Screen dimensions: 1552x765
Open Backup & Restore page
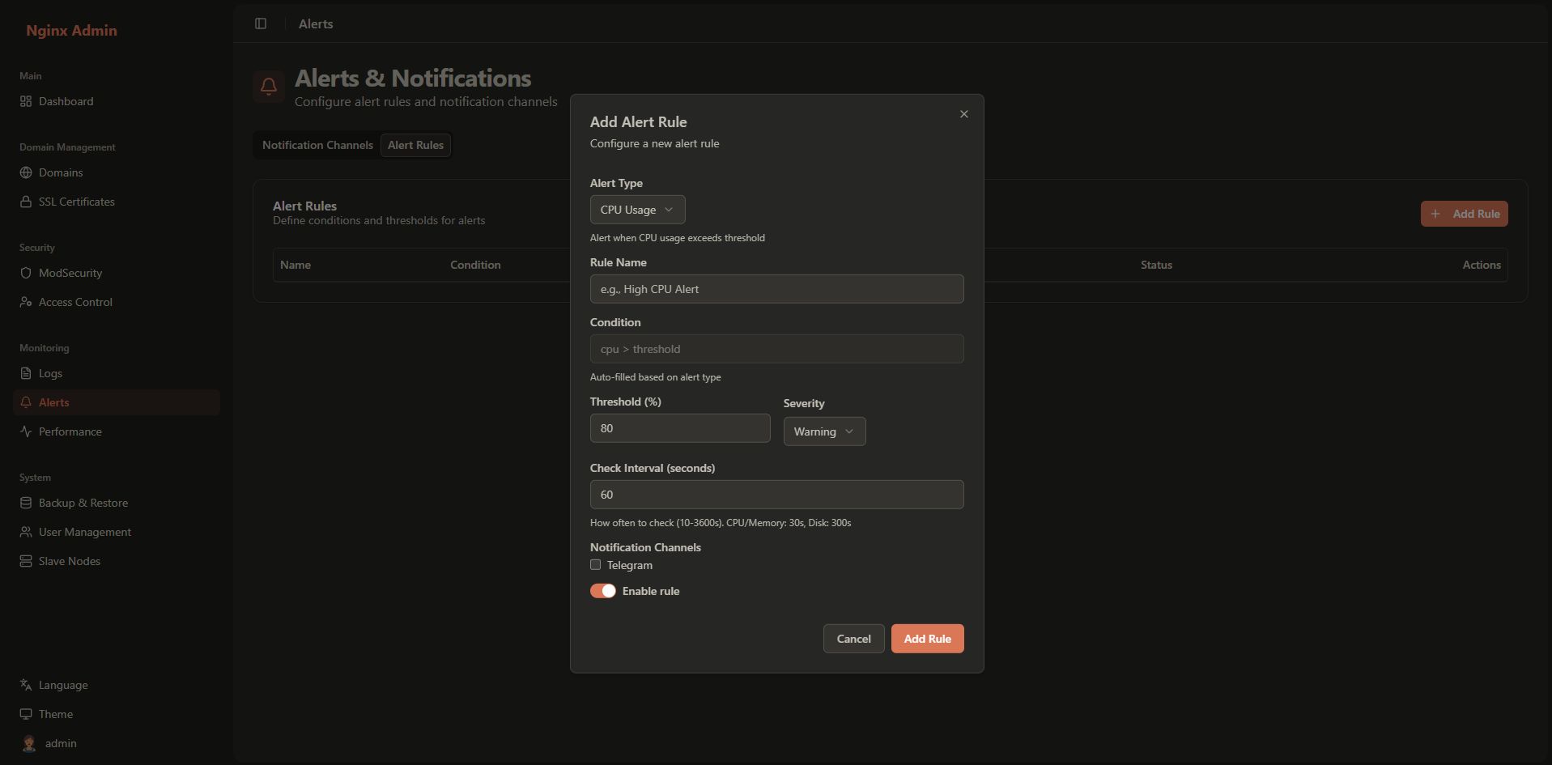[x=83, y=503]
